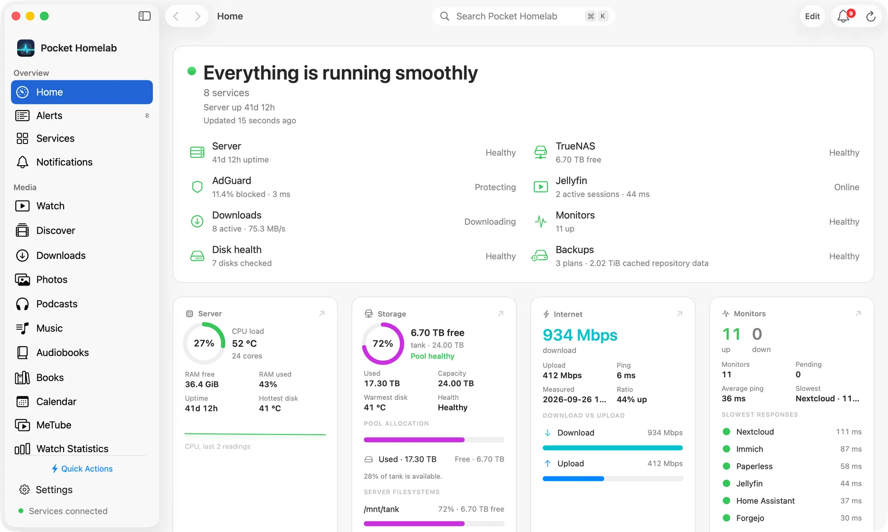Click the Home sidebar item
Screen dimensions: 888x532
82,92
